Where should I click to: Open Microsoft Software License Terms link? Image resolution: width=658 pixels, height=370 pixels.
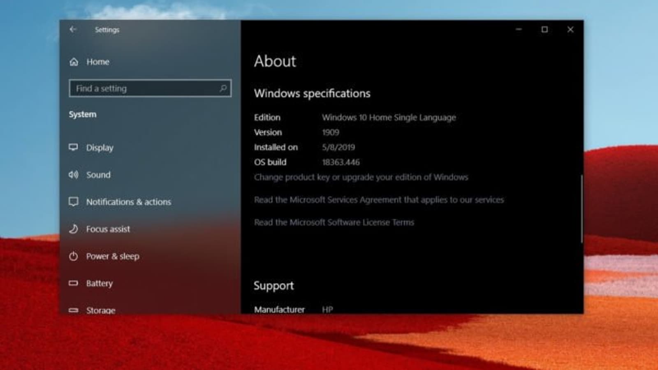[334, 222]
